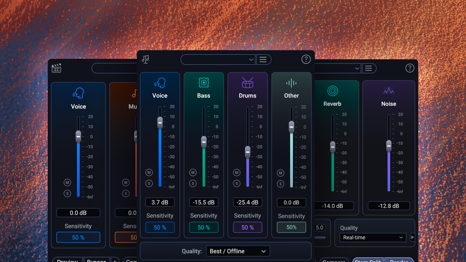Open the center panel preset dropdown
466x262 pixels.
[218, 60]
